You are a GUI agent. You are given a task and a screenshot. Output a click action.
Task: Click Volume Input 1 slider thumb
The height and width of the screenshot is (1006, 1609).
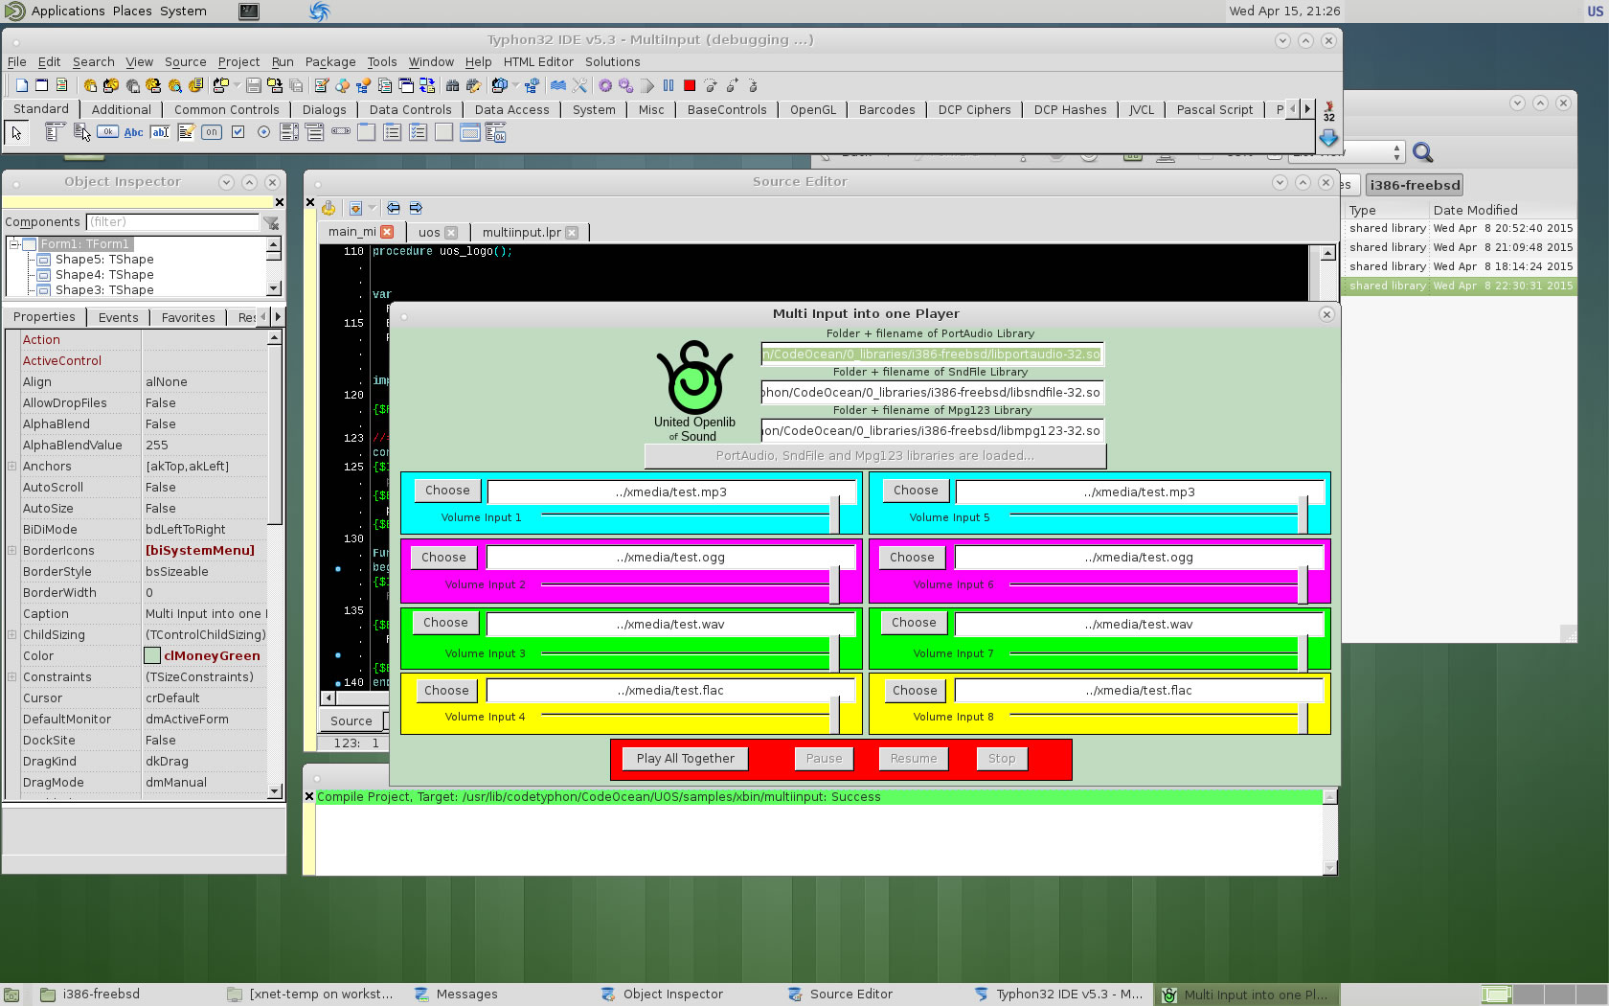834,515
